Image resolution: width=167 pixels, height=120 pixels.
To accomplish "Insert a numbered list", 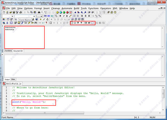I will [75, 16].
